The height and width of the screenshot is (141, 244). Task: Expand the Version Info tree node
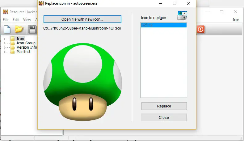pos(5,47)
